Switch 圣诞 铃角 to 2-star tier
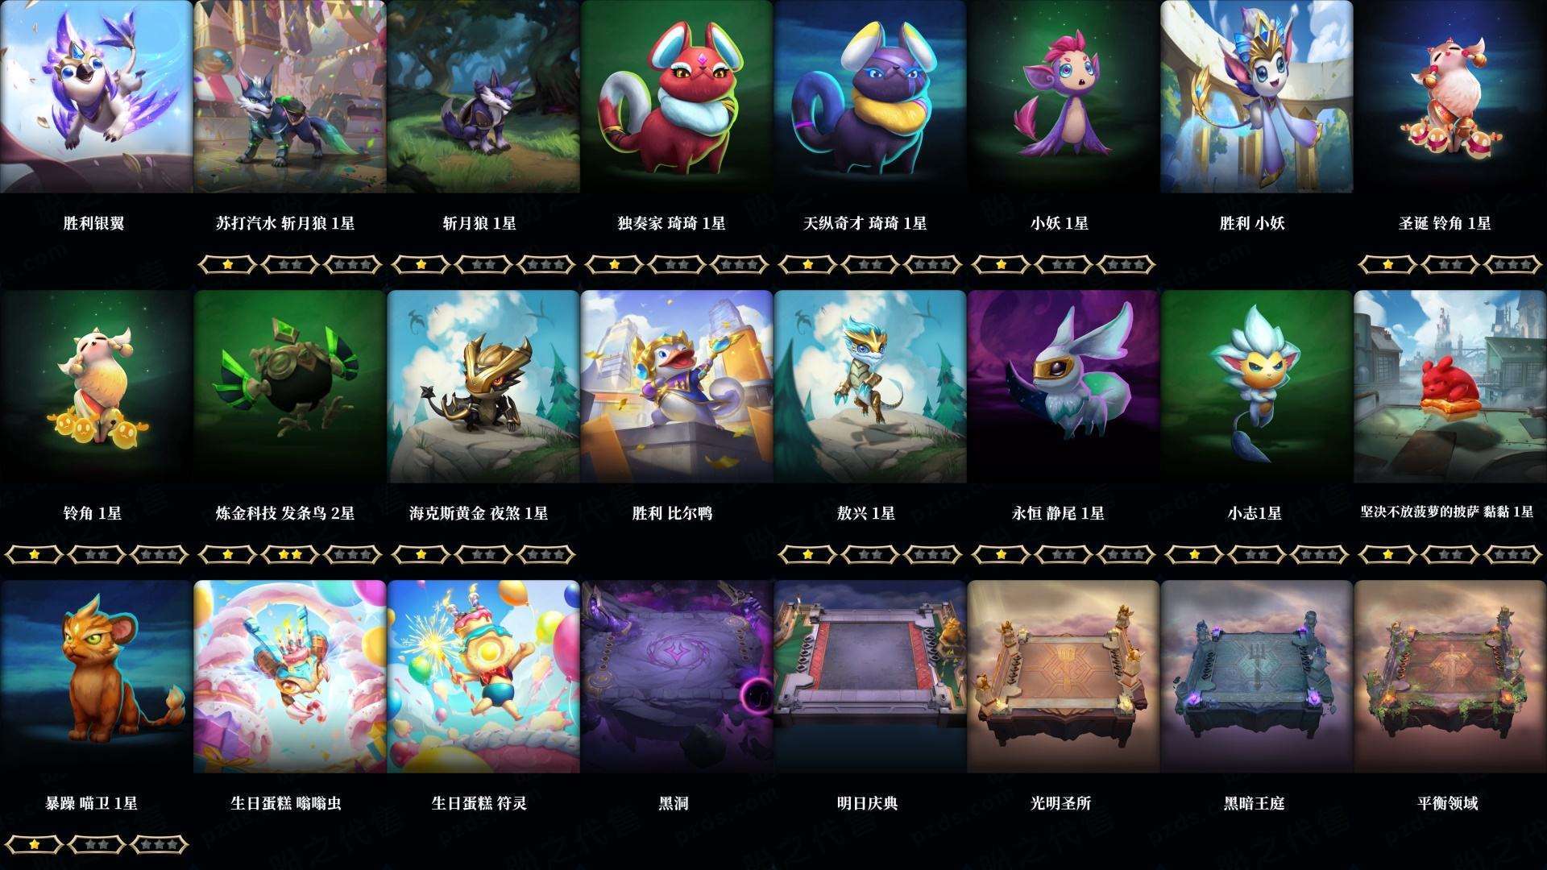1547x870 pixels. tap(1450, 264)
